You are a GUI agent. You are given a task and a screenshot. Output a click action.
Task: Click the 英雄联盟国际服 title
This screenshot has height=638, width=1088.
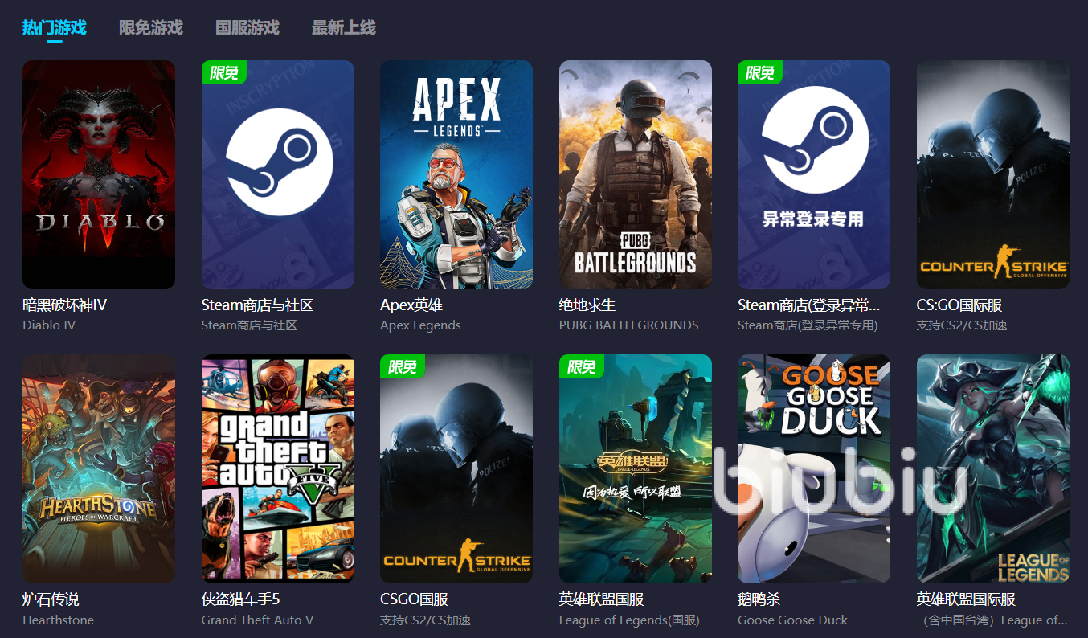966,599
